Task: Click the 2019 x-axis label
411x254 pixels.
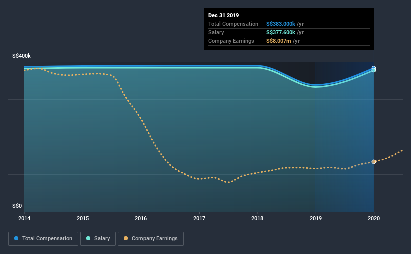Action: 316,218
